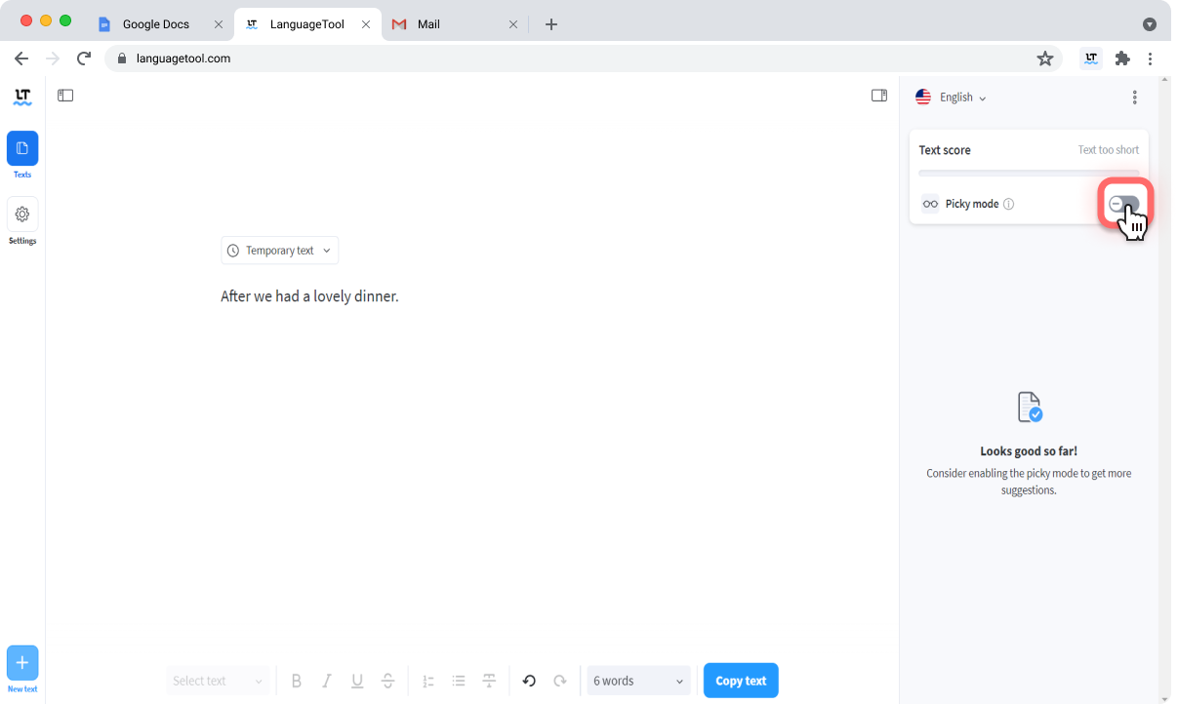Viewport: 1178px width, 704px height.
Task: Bookmark this page with the star
Action: tap(1045, 59)
